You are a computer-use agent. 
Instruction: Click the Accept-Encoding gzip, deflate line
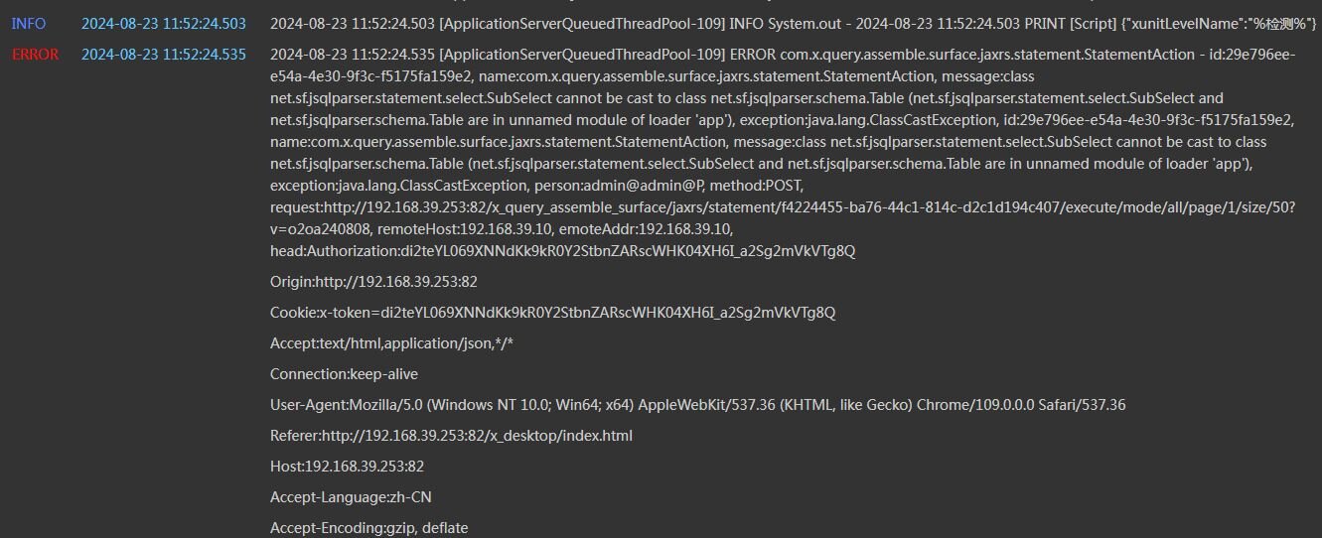tap(368, 528)
